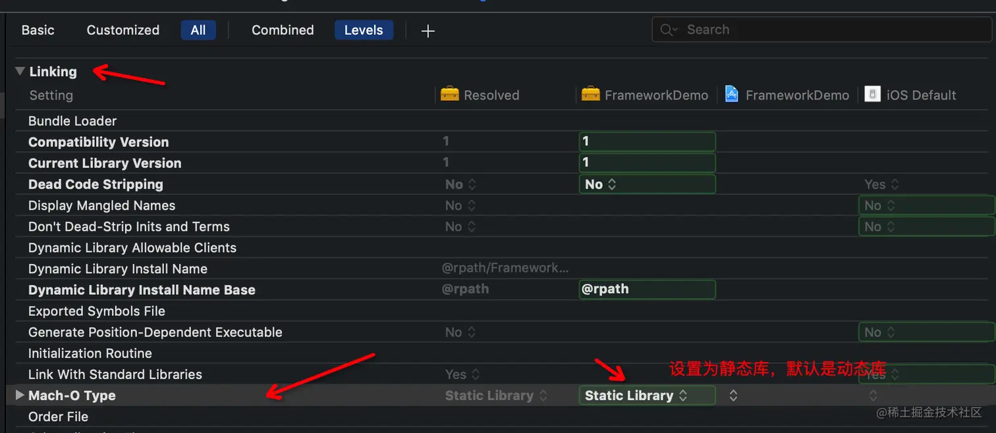This screenshot has width=996, height=433.
Task: Select the Basic filter tab
Action: (38, 30)
